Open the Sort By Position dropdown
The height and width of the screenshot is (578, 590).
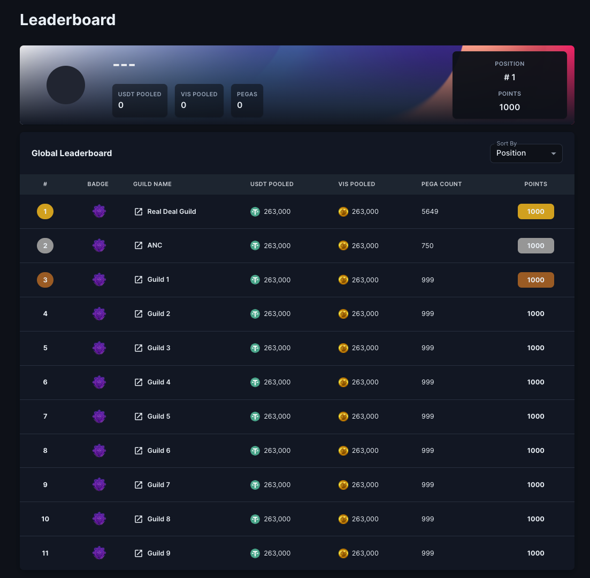pyautogui.click(x=526, y=153)
